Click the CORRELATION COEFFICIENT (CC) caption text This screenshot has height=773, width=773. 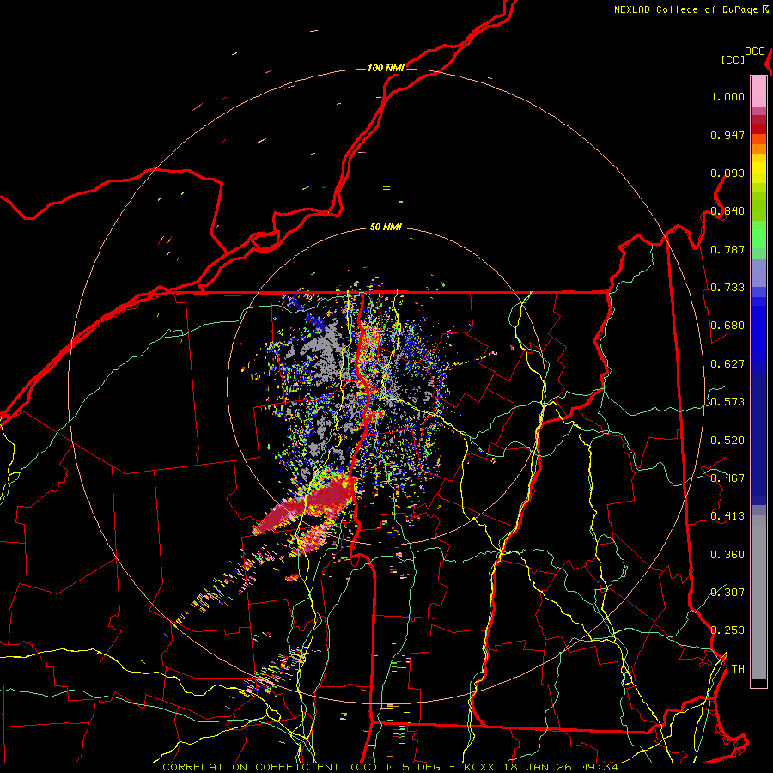coord(271,767)
